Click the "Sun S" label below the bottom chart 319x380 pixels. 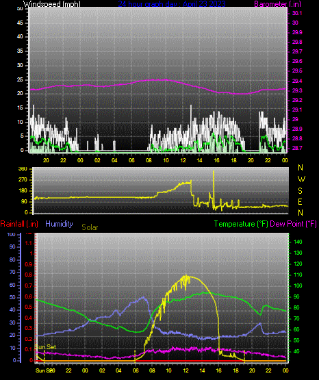pyautogui.click(x=42, y=370)
